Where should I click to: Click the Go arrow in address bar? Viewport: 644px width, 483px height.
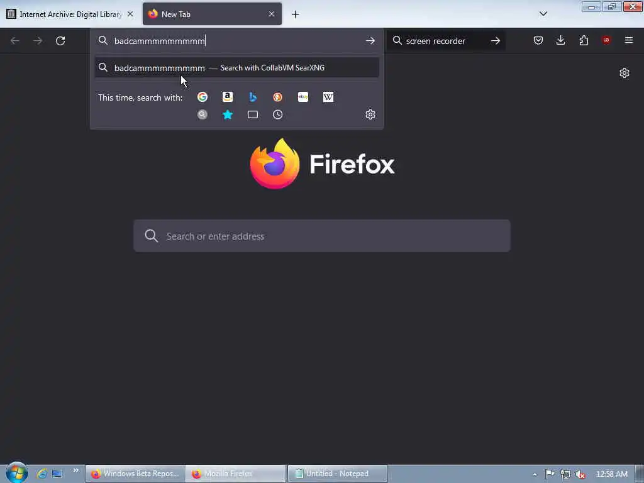370,41
